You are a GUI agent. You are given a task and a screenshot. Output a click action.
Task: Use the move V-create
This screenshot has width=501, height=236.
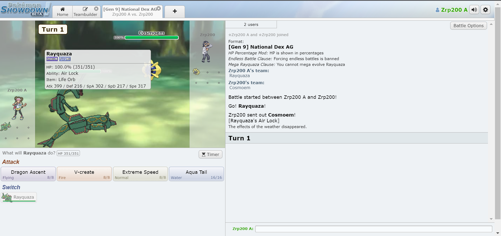(x=84, y=174)
